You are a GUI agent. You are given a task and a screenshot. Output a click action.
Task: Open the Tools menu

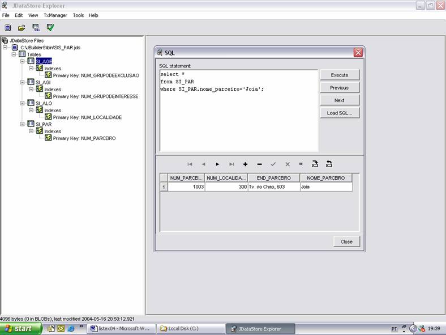coord(78,15)
